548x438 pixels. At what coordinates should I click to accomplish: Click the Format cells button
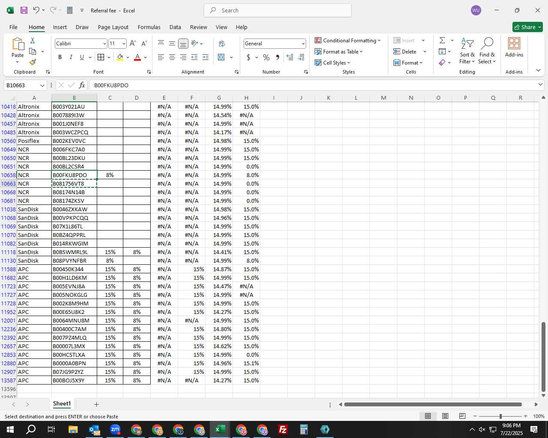click(x=408, y=62)
